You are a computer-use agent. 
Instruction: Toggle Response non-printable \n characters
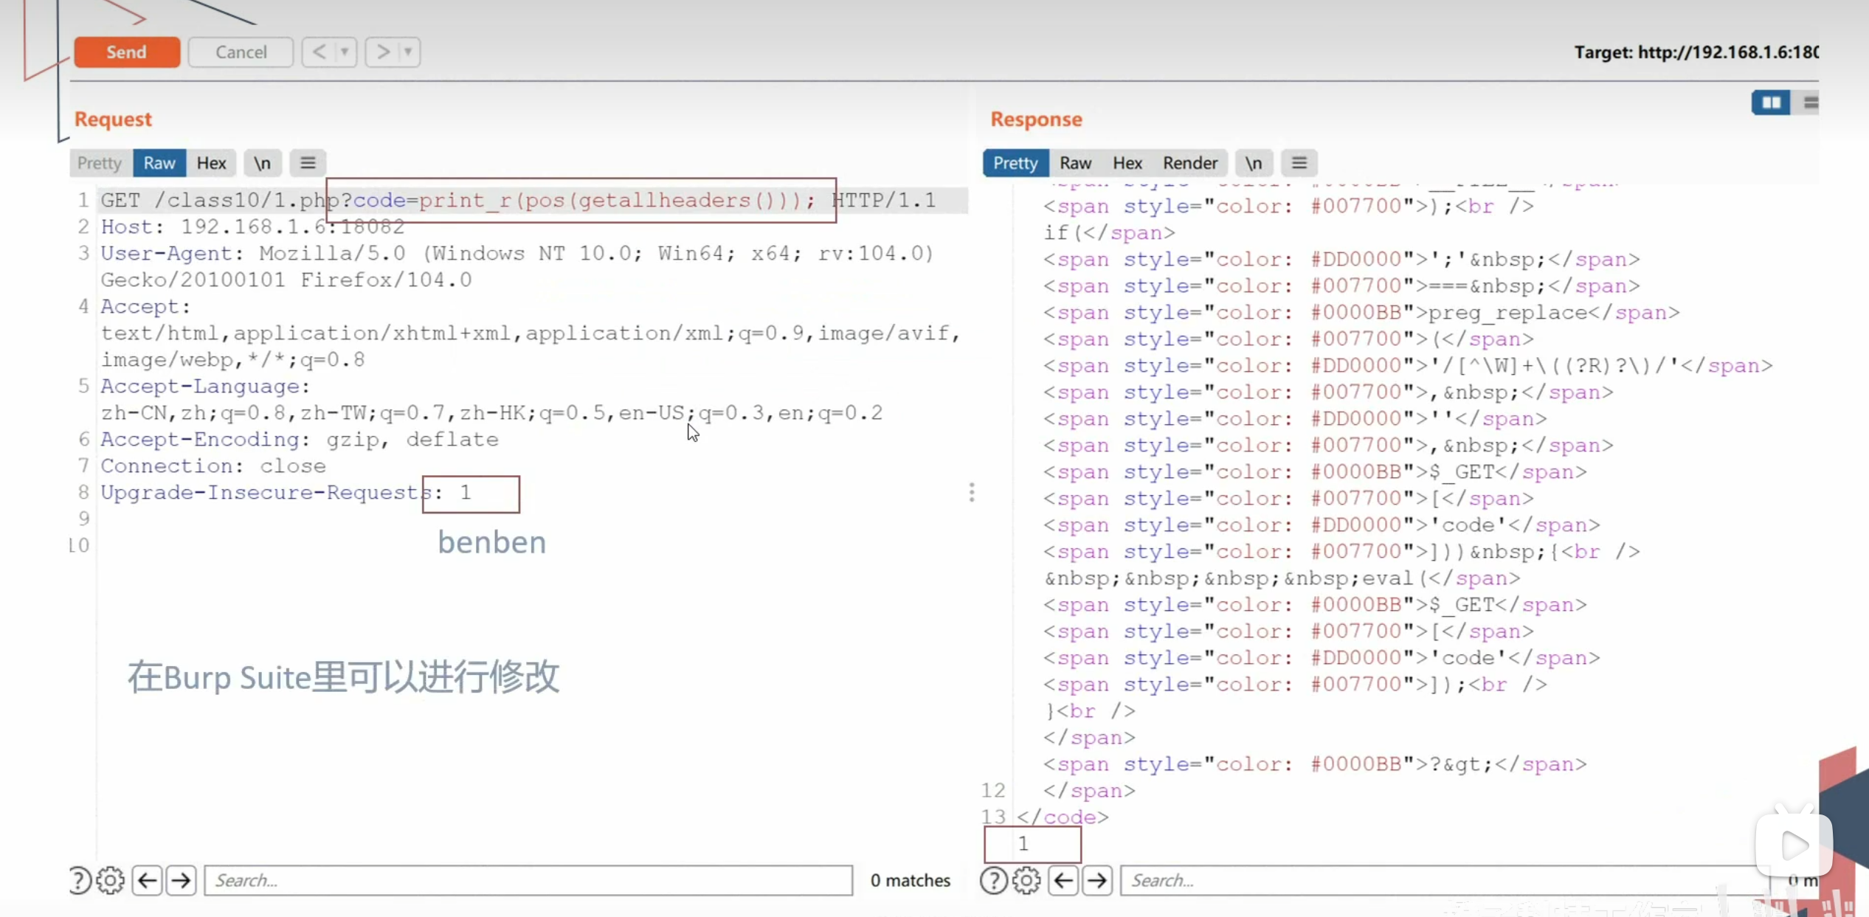point(1253,162)
